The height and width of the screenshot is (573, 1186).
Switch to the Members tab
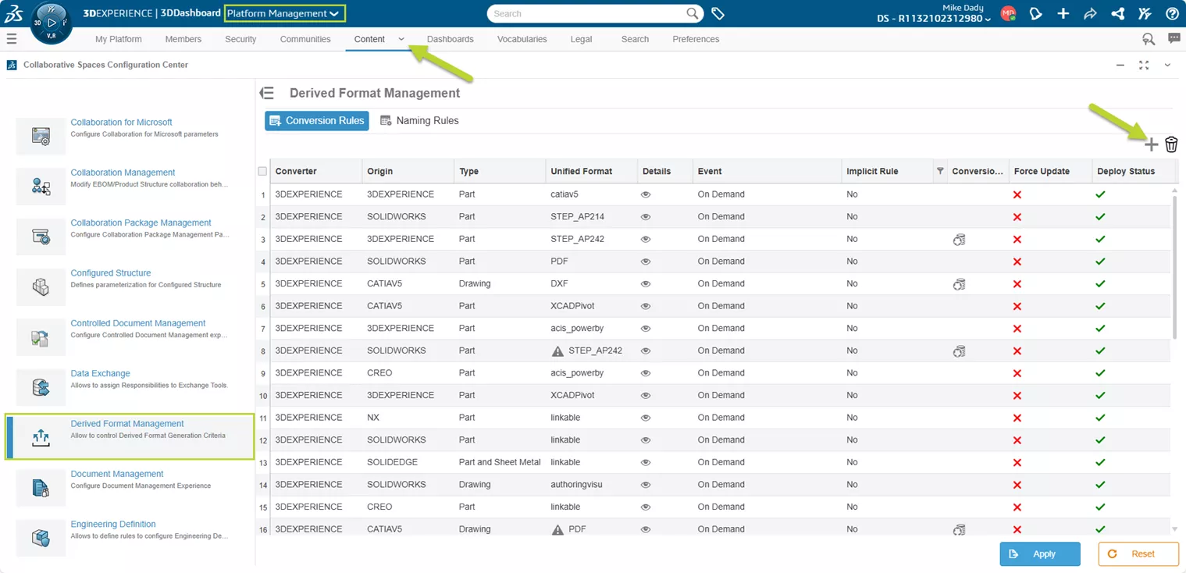click(183, 39)
